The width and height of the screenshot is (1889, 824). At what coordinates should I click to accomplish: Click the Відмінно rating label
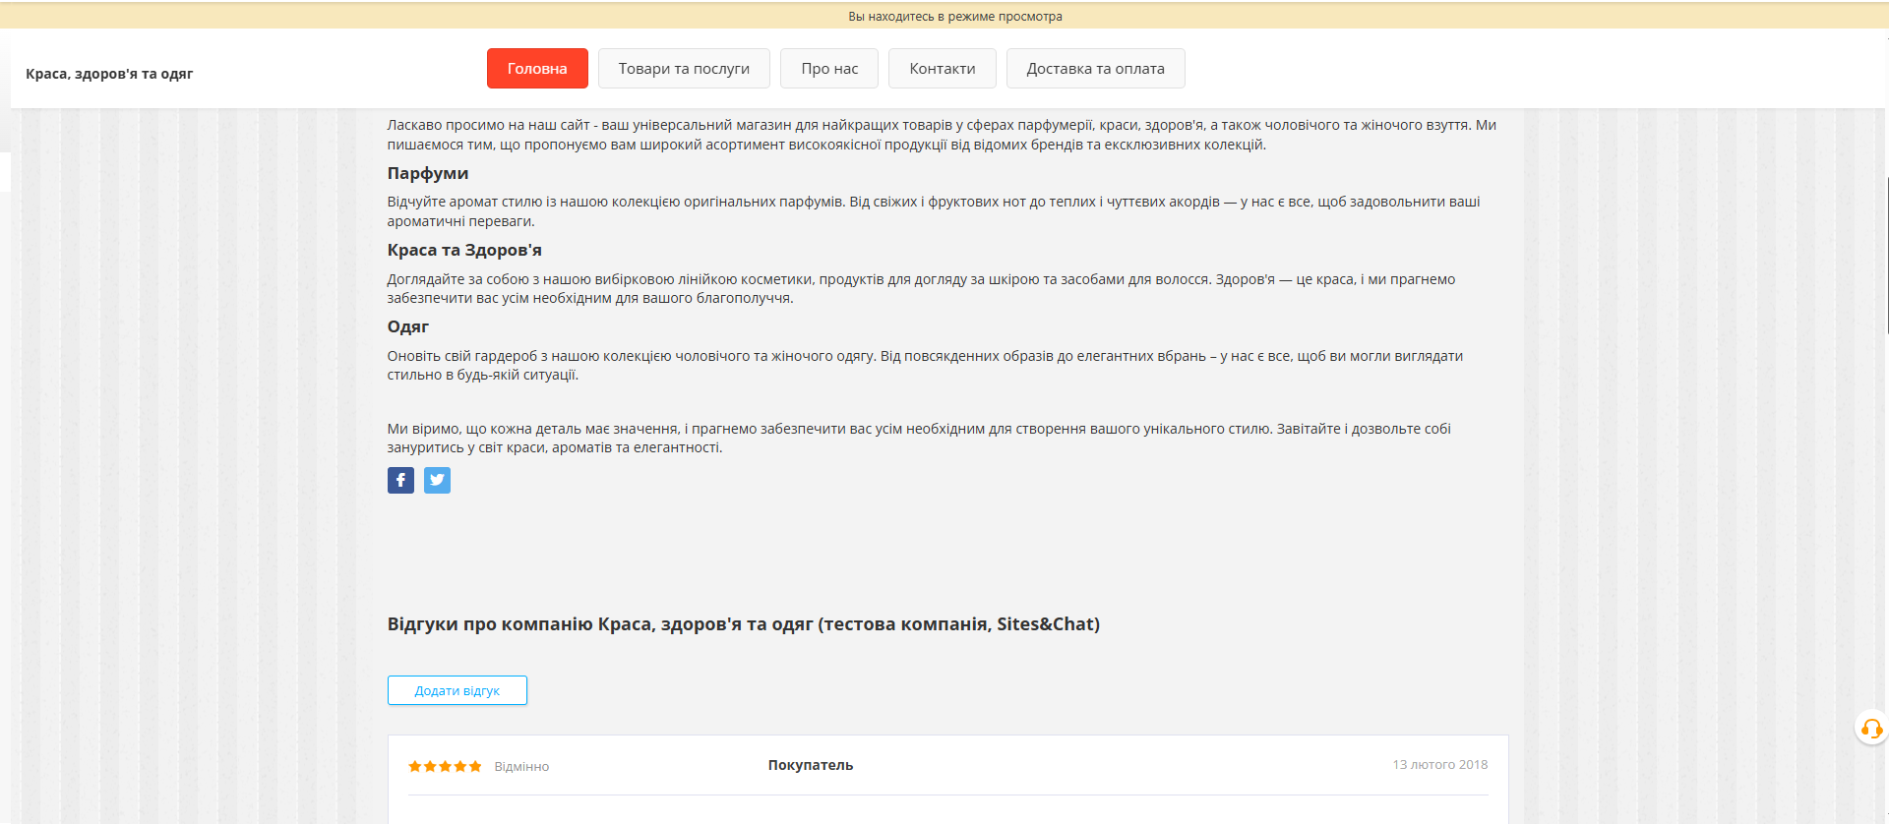click(x=521, y=767)
